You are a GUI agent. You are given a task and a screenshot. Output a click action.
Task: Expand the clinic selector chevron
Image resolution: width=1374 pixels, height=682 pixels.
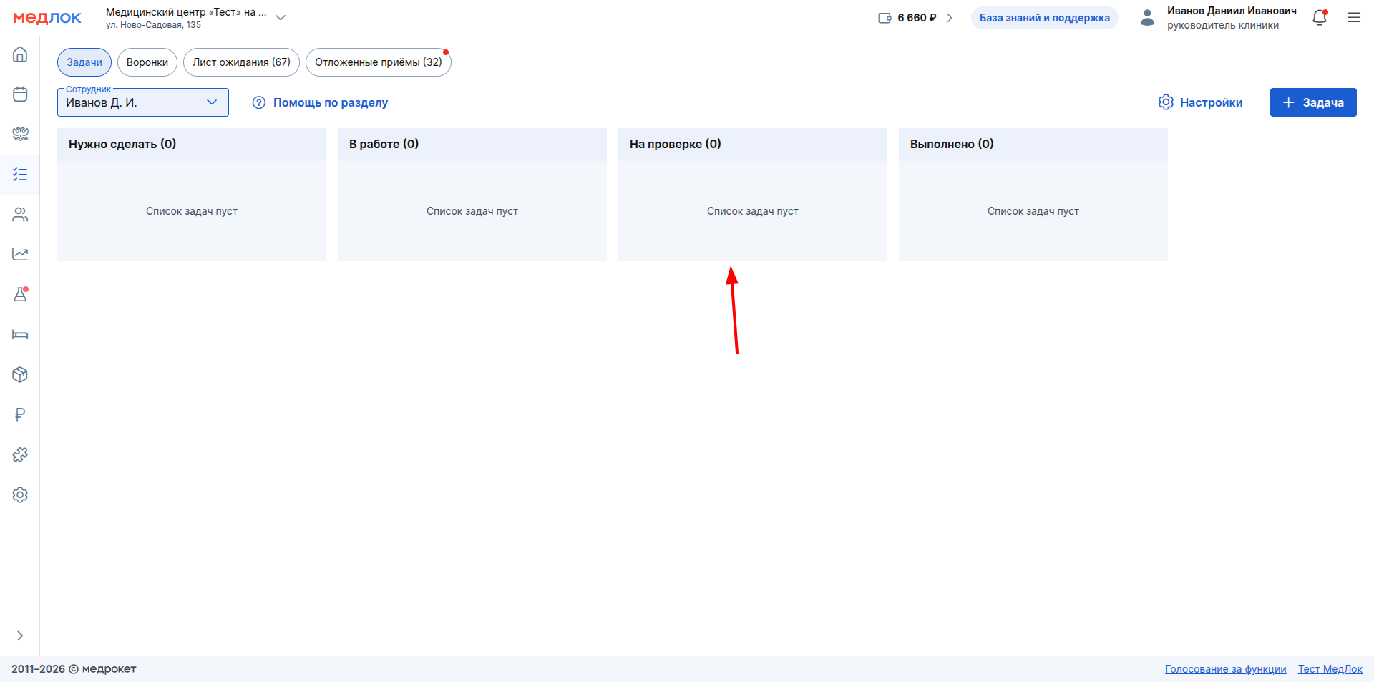coord(281,18)
